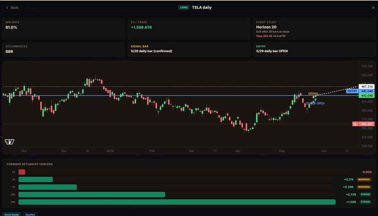This screenshot has width=378, height=216.
Task: Click the Signal Bar 5/28 daily bar card
Action: [x=189, y=49]
